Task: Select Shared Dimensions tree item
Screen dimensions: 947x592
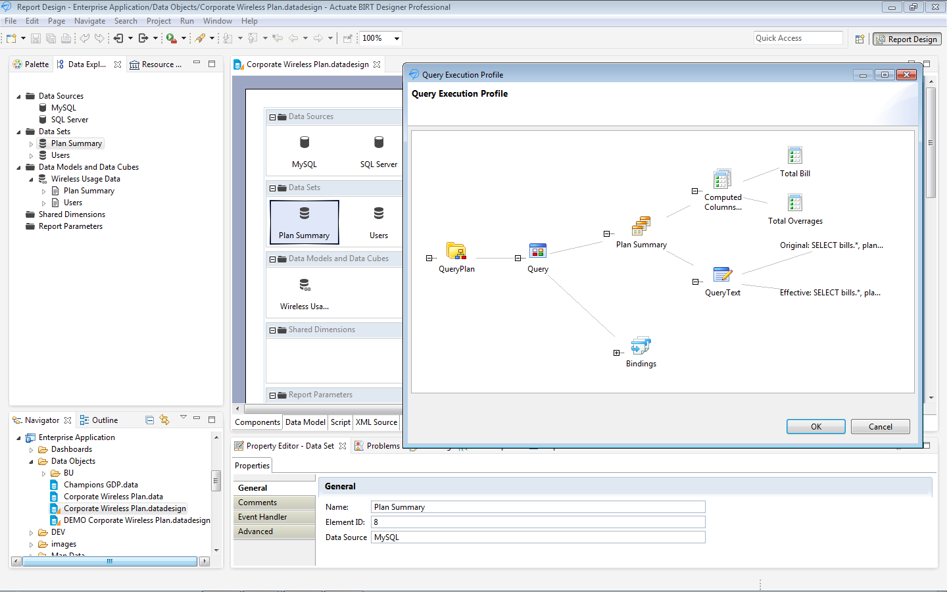Action: (x=72, y=214)
